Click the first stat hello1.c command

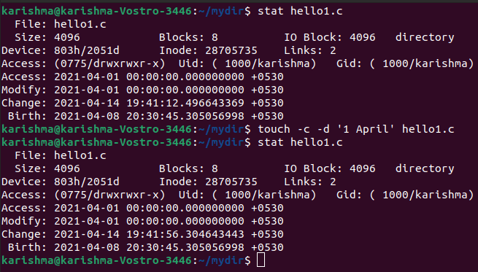pos(300,11)
